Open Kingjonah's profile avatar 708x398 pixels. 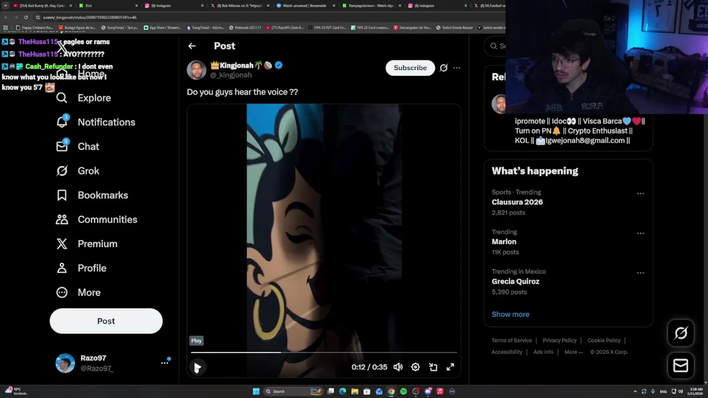(196, 70)
